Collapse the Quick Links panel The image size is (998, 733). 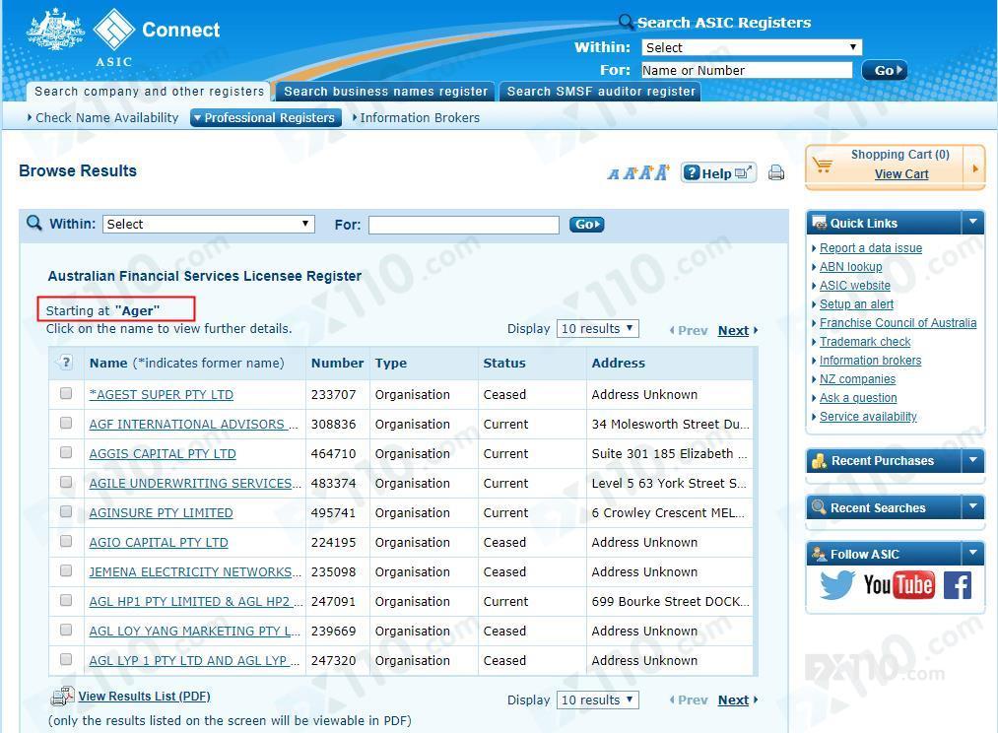click(x=972, y=223)
